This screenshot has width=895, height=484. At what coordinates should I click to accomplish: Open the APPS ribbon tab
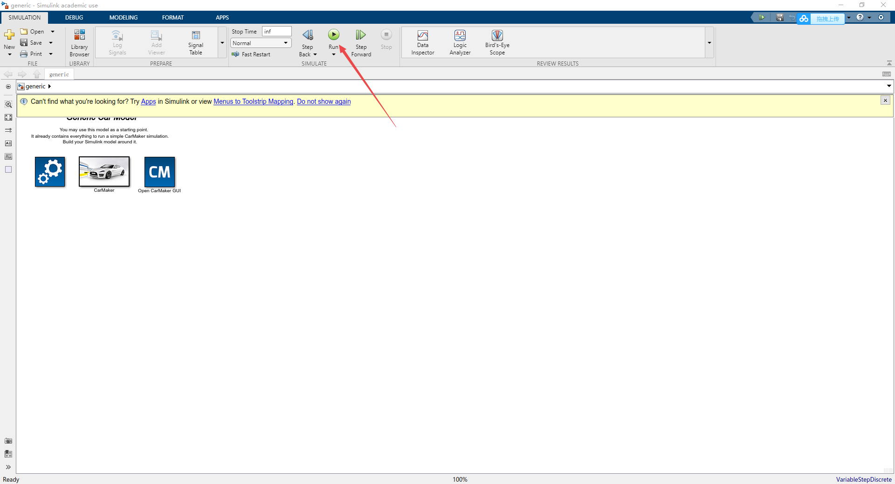pos(222,17)
